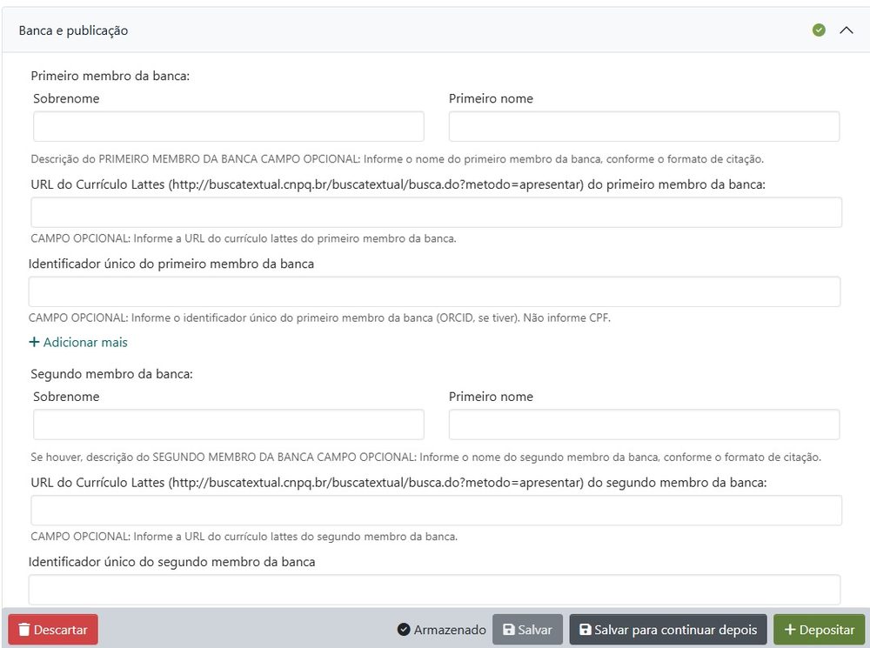Screen dimensions: 870x648
Task: Click the 'Primeiro membro da banca:' label
Action: [x=110, y=76]
